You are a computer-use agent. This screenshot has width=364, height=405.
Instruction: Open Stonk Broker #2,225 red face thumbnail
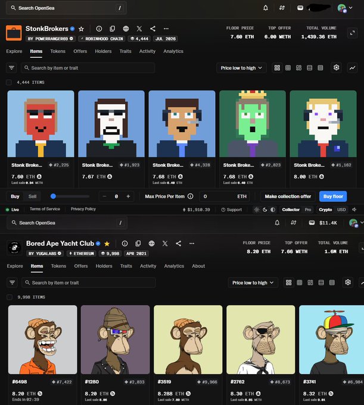pos(41,124)
